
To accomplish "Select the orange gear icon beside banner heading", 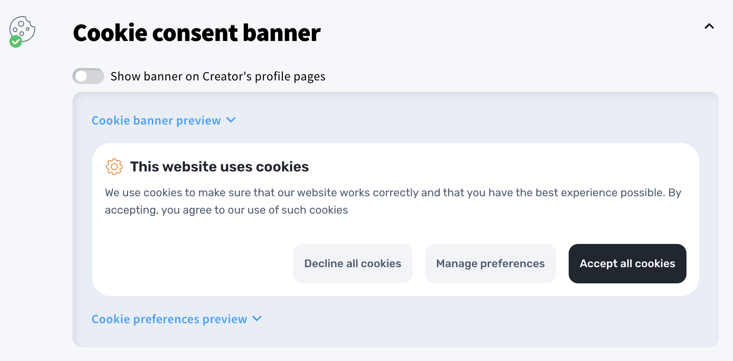I will coord(113,167).
